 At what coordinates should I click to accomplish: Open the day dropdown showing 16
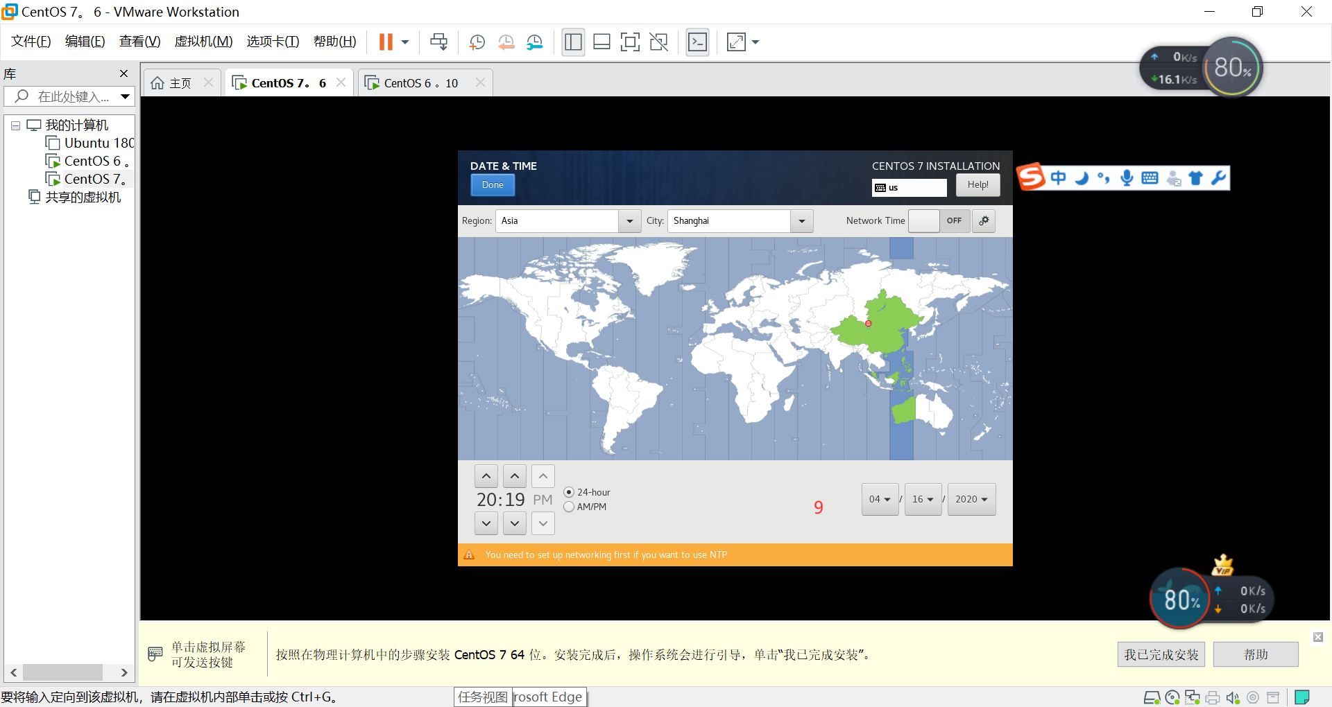pyautogui.click(x=923, y=499)
